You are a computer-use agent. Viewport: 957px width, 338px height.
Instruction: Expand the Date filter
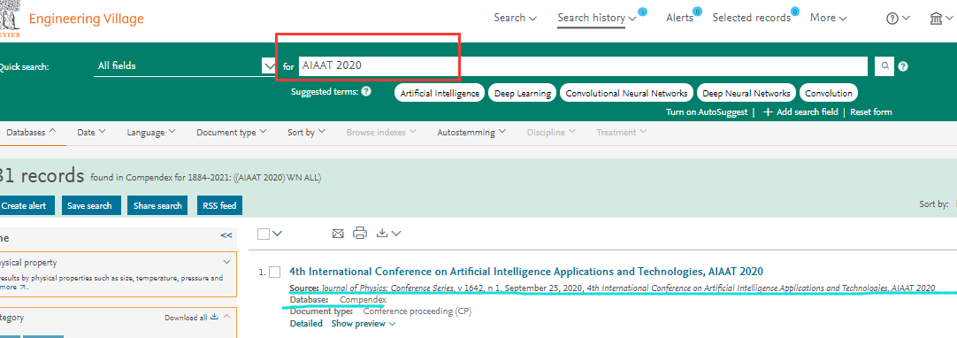[x=92, y=133]
